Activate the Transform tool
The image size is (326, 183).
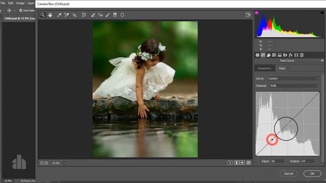point(84,15)
